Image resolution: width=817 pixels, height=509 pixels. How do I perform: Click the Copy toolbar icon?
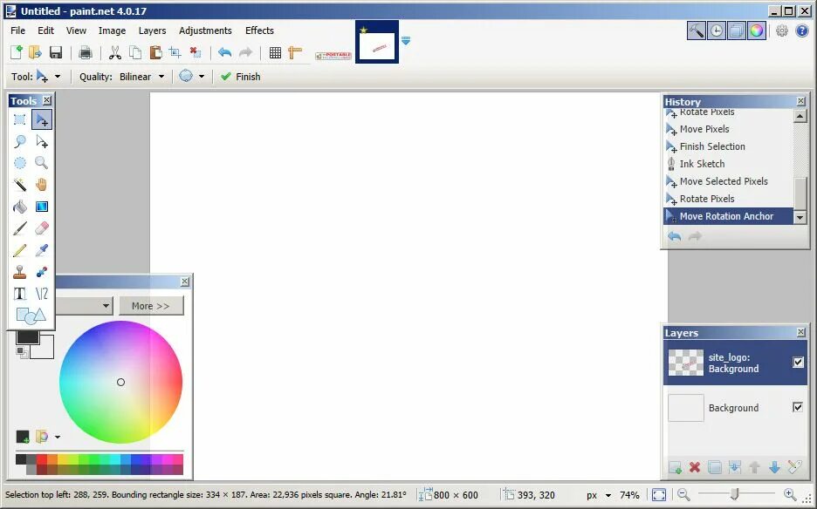click(135, 52)
